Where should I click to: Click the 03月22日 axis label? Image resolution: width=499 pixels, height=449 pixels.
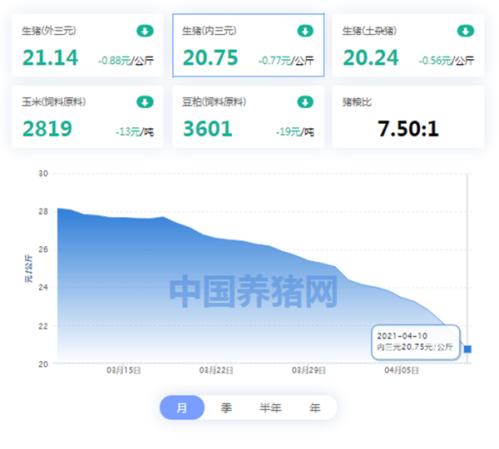pos(216,370)
